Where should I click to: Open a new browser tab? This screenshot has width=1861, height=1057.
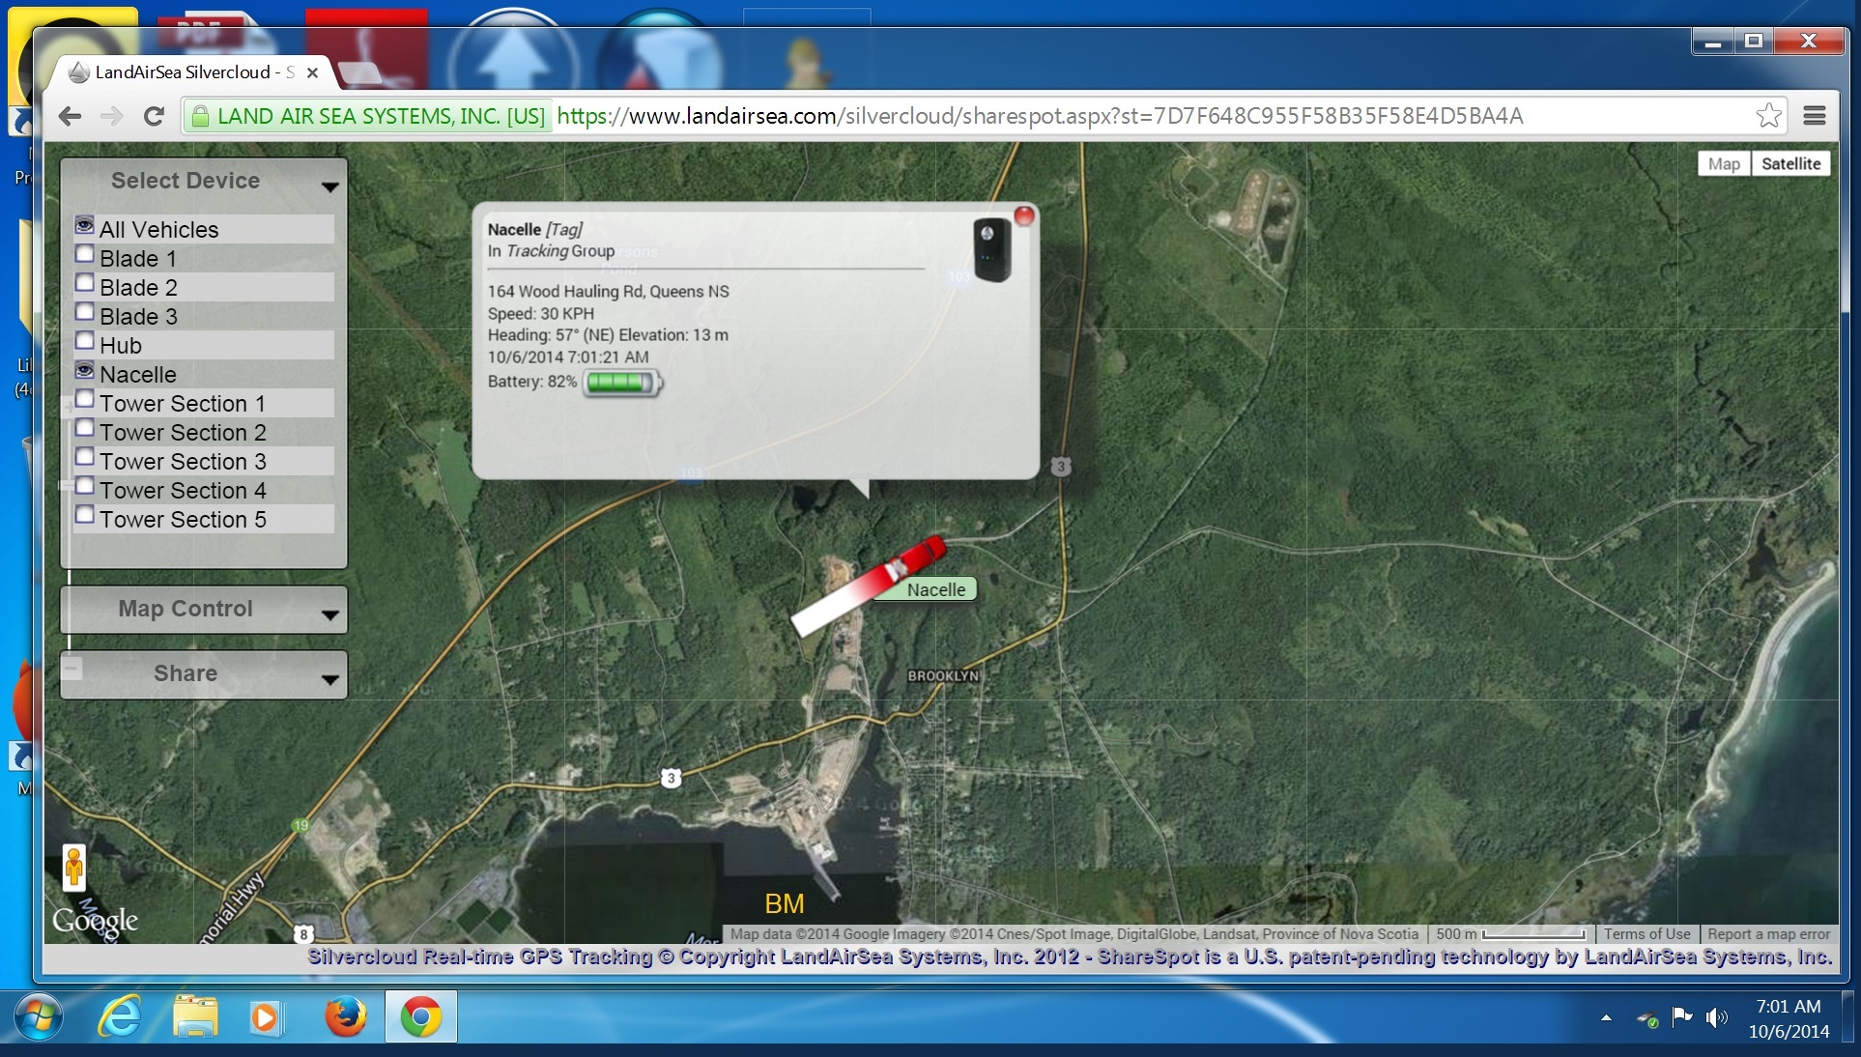358,73
